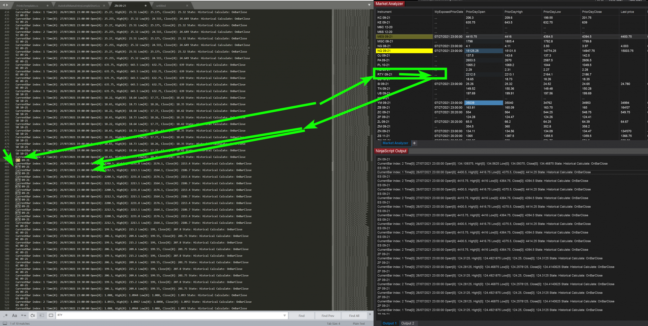Click unsaved dot on ZN 09-21 tab
Screen dimensions: 648x326
coord(145,6)
